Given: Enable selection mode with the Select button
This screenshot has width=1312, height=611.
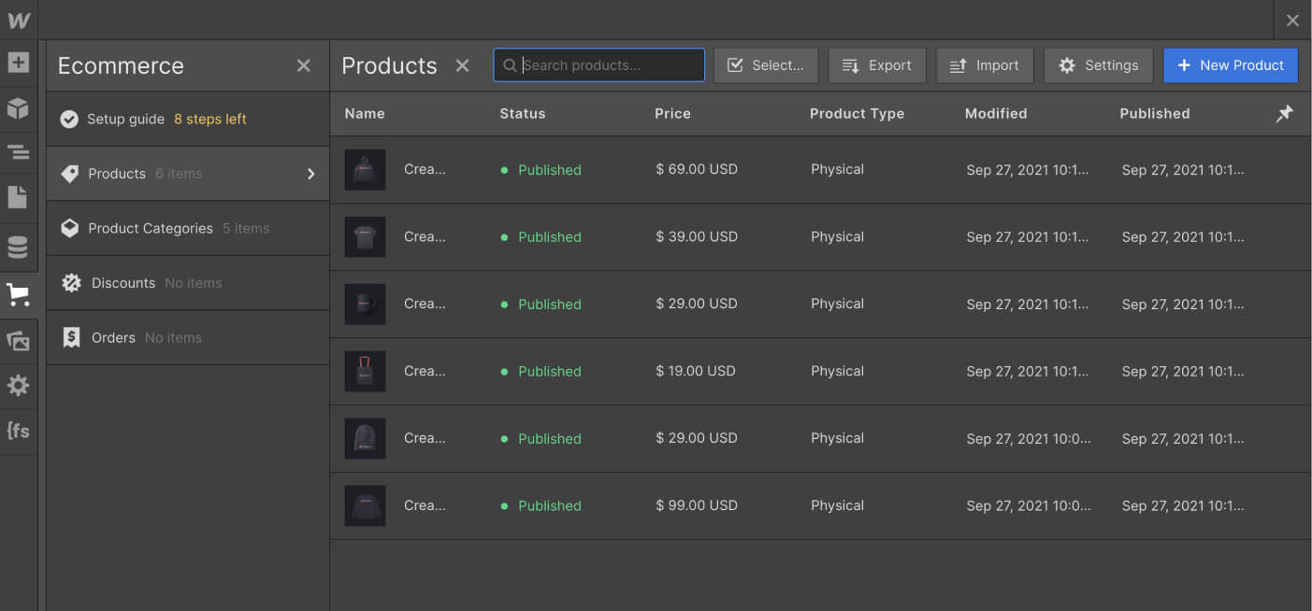Looking at the screenshot, I should click(x=766, y=64).
